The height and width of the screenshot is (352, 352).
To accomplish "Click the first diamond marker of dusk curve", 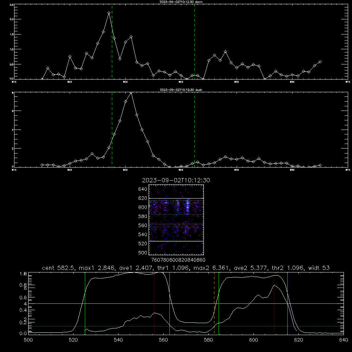I will [42, 165].
